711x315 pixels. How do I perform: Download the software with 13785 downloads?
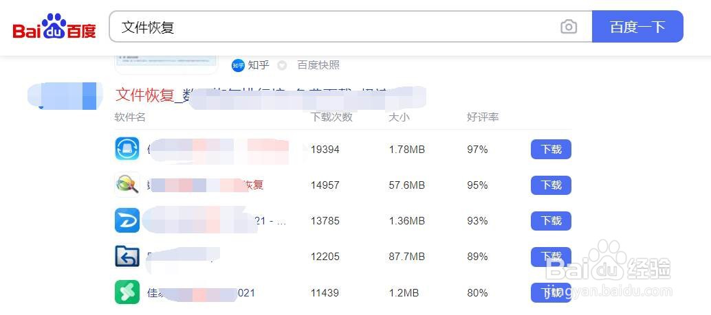coord(551,221)
